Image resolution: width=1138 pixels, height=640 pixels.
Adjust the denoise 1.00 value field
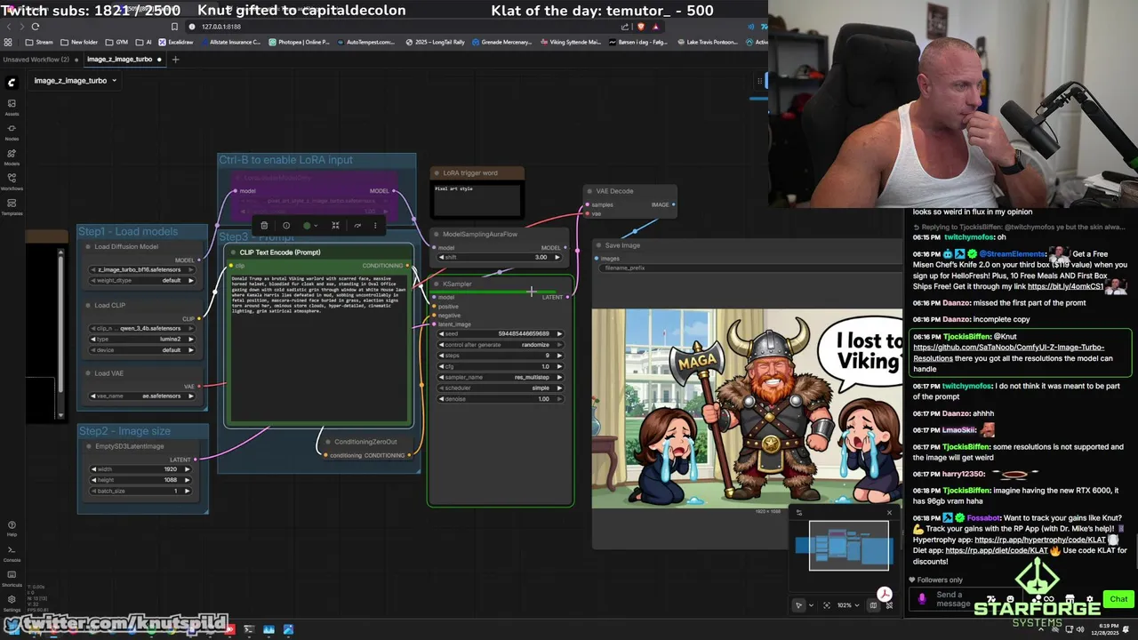(501, 398)
